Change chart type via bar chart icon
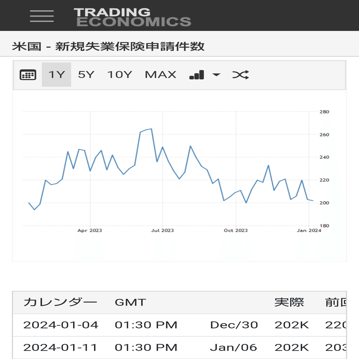This screenshot has width=359, height=359. pos(197,75)
